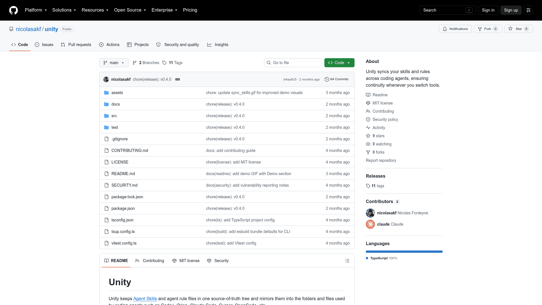This screenshot has width=542, height=305.
Task: Focus the Go to file input
Action: [293, 63]
